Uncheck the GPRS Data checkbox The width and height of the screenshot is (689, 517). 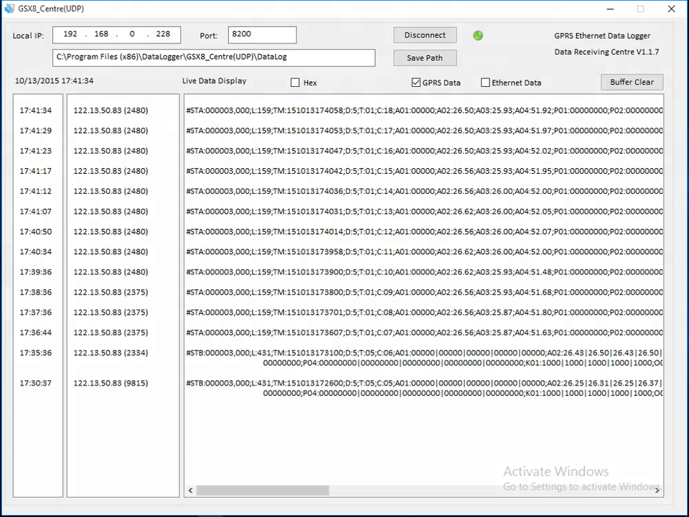[x=416, y=83]
